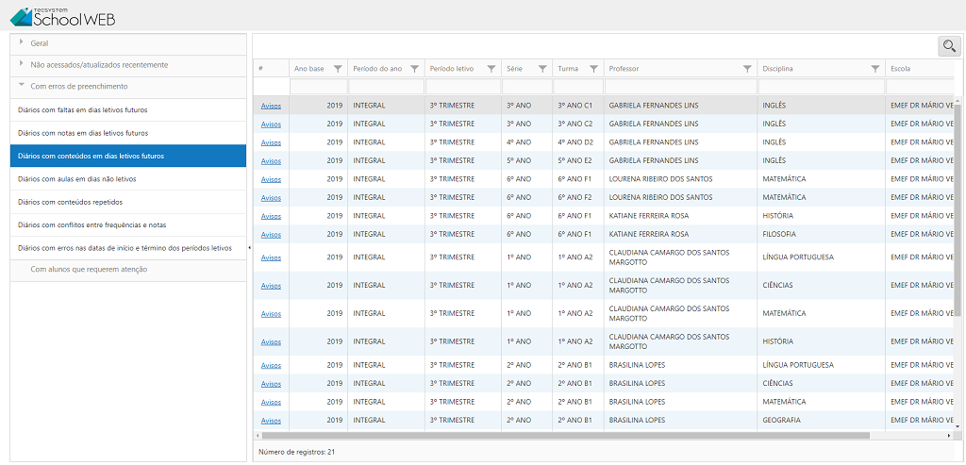Click the TecSystem School WEB logo

coord(63,15)
